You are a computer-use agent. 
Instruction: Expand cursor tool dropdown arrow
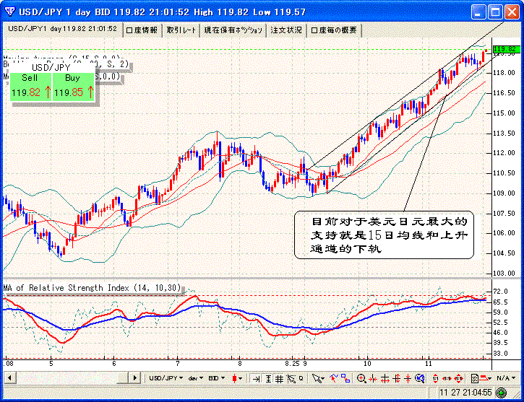323,379
